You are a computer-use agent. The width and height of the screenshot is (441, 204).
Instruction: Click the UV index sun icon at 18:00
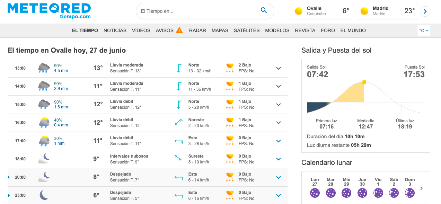(x=230, y=159)
